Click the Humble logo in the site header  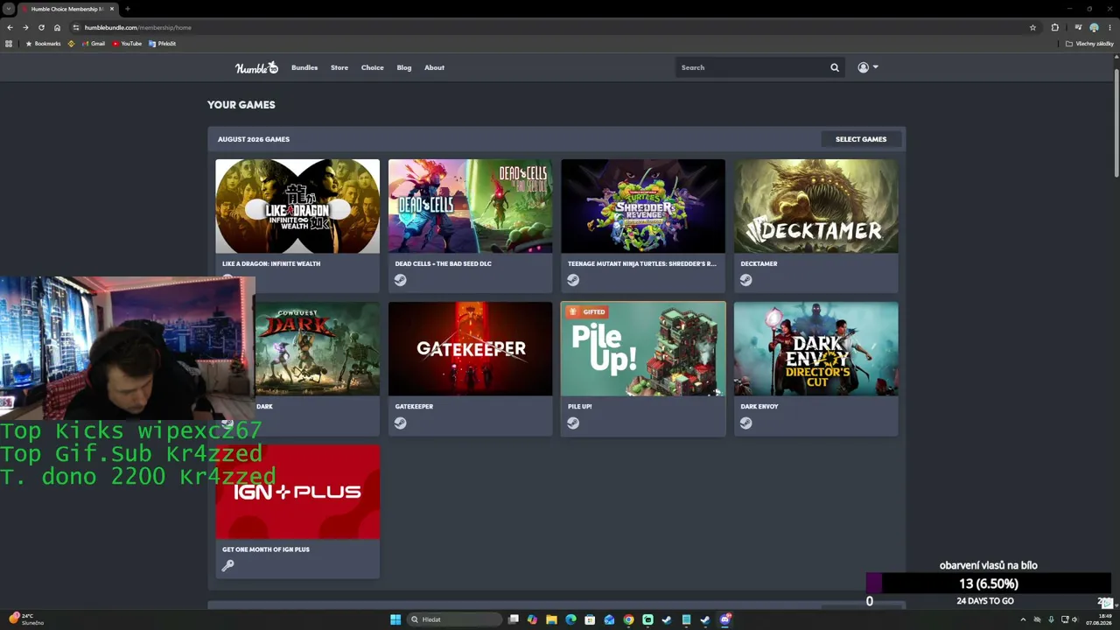(x=256, y=67)
